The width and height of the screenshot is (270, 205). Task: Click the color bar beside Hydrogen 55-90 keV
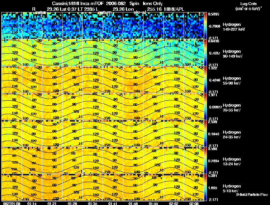tap(205, 79)
